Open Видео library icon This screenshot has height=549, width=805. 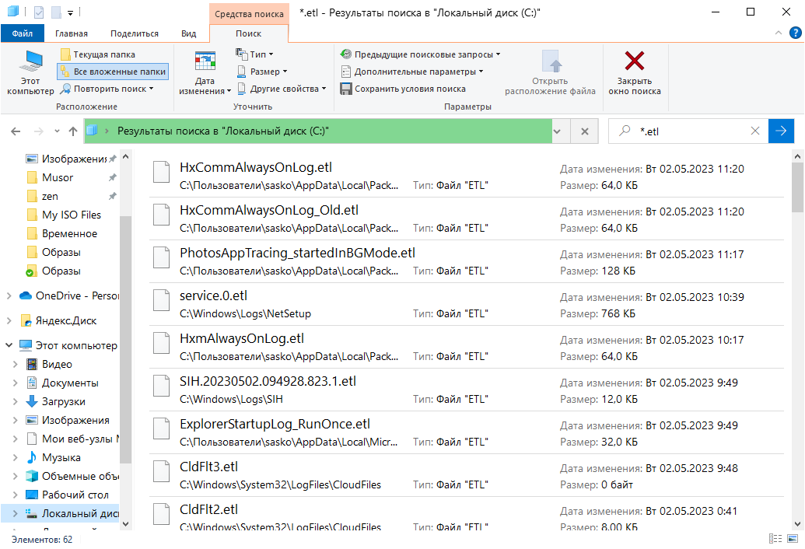pyautogui.click(x=32, y=364)
